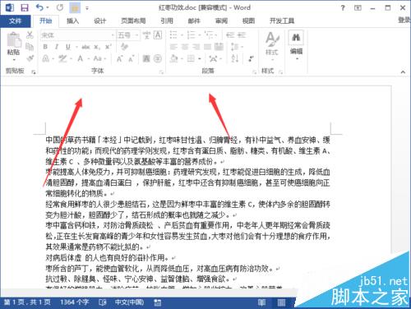Switch to the 插入 tab
This screenshot has width=411, height=309.
[x=72, y=21]
